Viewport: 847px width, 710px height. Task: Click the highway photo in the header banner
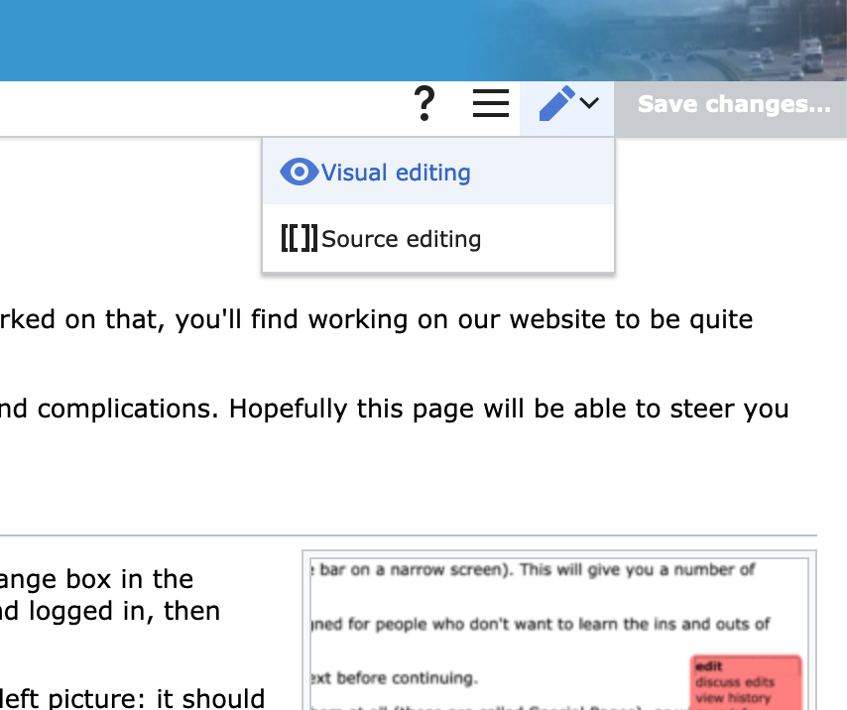click(754, 40)
